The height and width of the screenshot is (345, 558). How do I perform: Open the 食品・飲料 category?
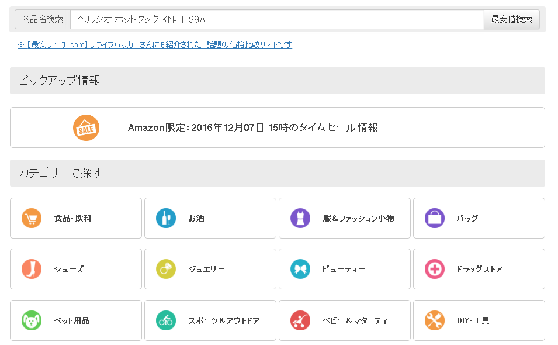(x=76, y=218)
